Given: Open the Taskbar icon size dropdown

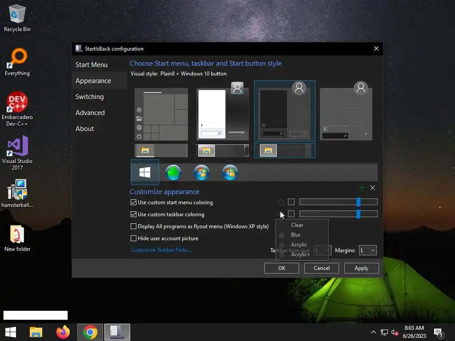Looking at the screenshot, I should (323, 250).
